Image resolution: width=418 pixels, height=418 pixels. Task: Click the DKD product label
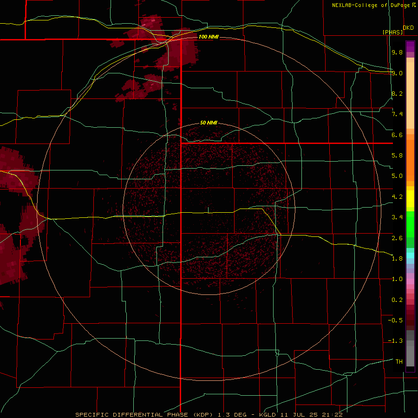coord(408,28)
